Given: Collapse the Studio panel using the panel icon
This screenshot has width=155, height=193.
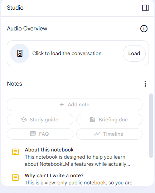Looking at the screenshot, I should coord(145,8).
